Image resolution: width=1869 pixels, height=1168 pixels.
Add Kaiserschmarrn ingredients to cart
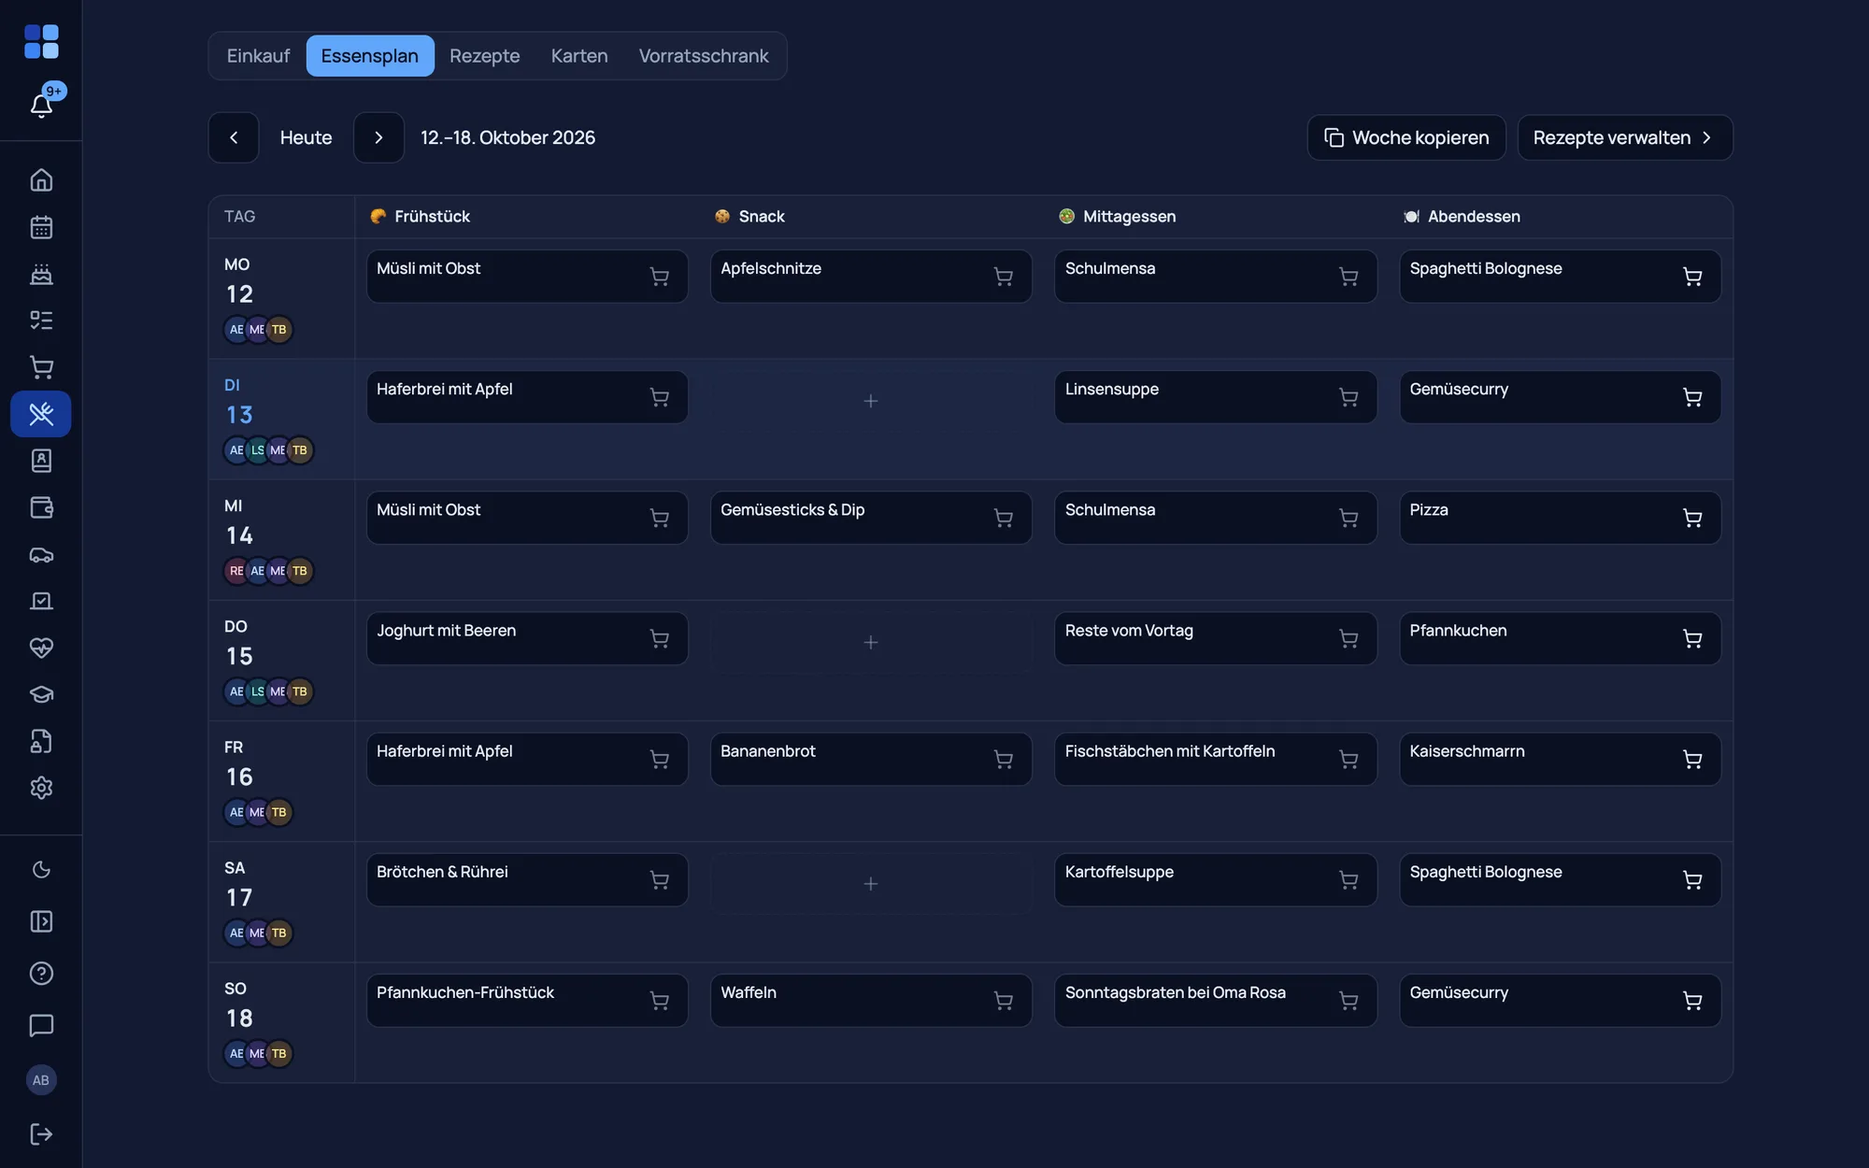click(1692, 760)
